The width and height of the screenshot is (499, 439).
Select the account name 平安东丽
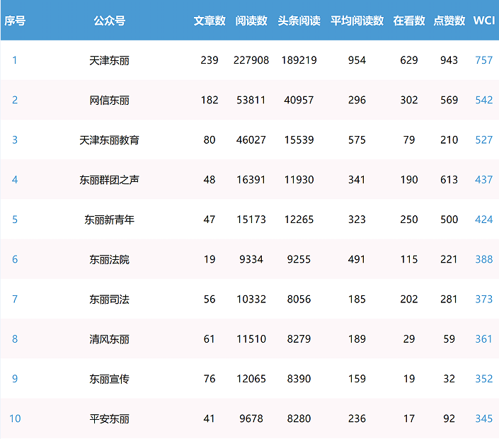pyautogui.click(x=110, y=418)
